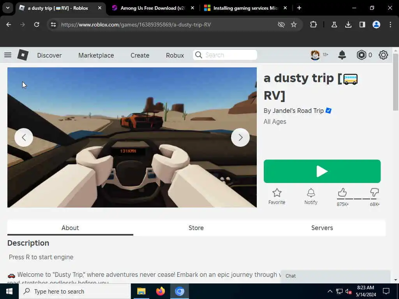Image resolution: width=399 pixels, height=299 pixels.
Task: Click the 'Press R to start engine' text
Action: pos(41,257)
